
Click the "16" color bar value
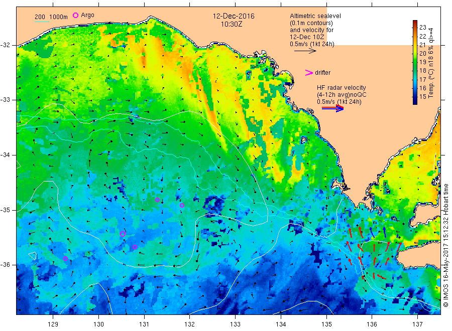(x=422, y=88)
